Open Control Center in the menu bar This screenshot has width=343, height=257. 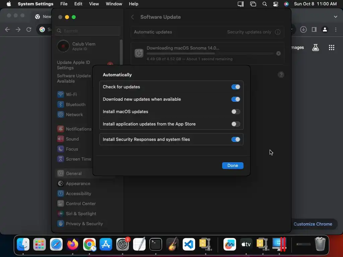point(276,4)
